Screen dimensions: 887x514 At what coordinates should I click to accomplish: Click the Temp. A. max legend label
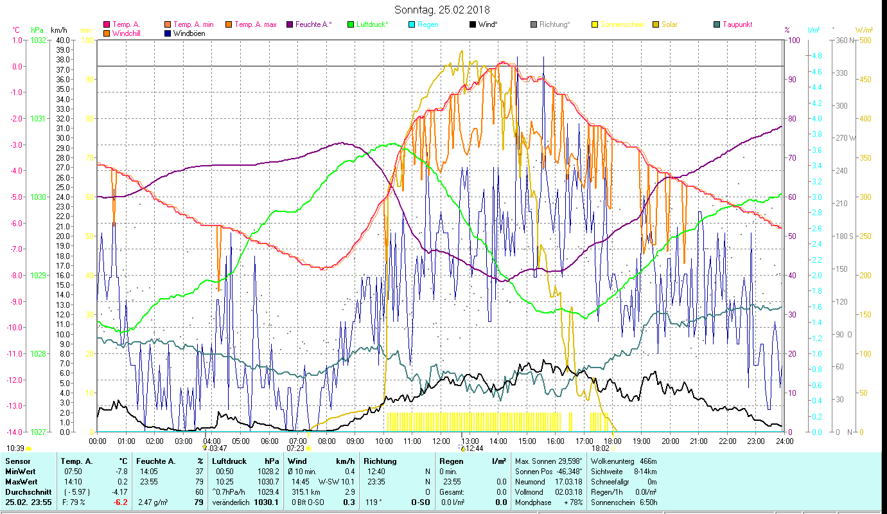click(x=255, y=25)
